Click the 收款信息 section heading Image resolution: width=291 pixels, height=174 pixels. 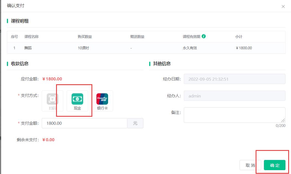pyautogui.click(x=20, y=64)
